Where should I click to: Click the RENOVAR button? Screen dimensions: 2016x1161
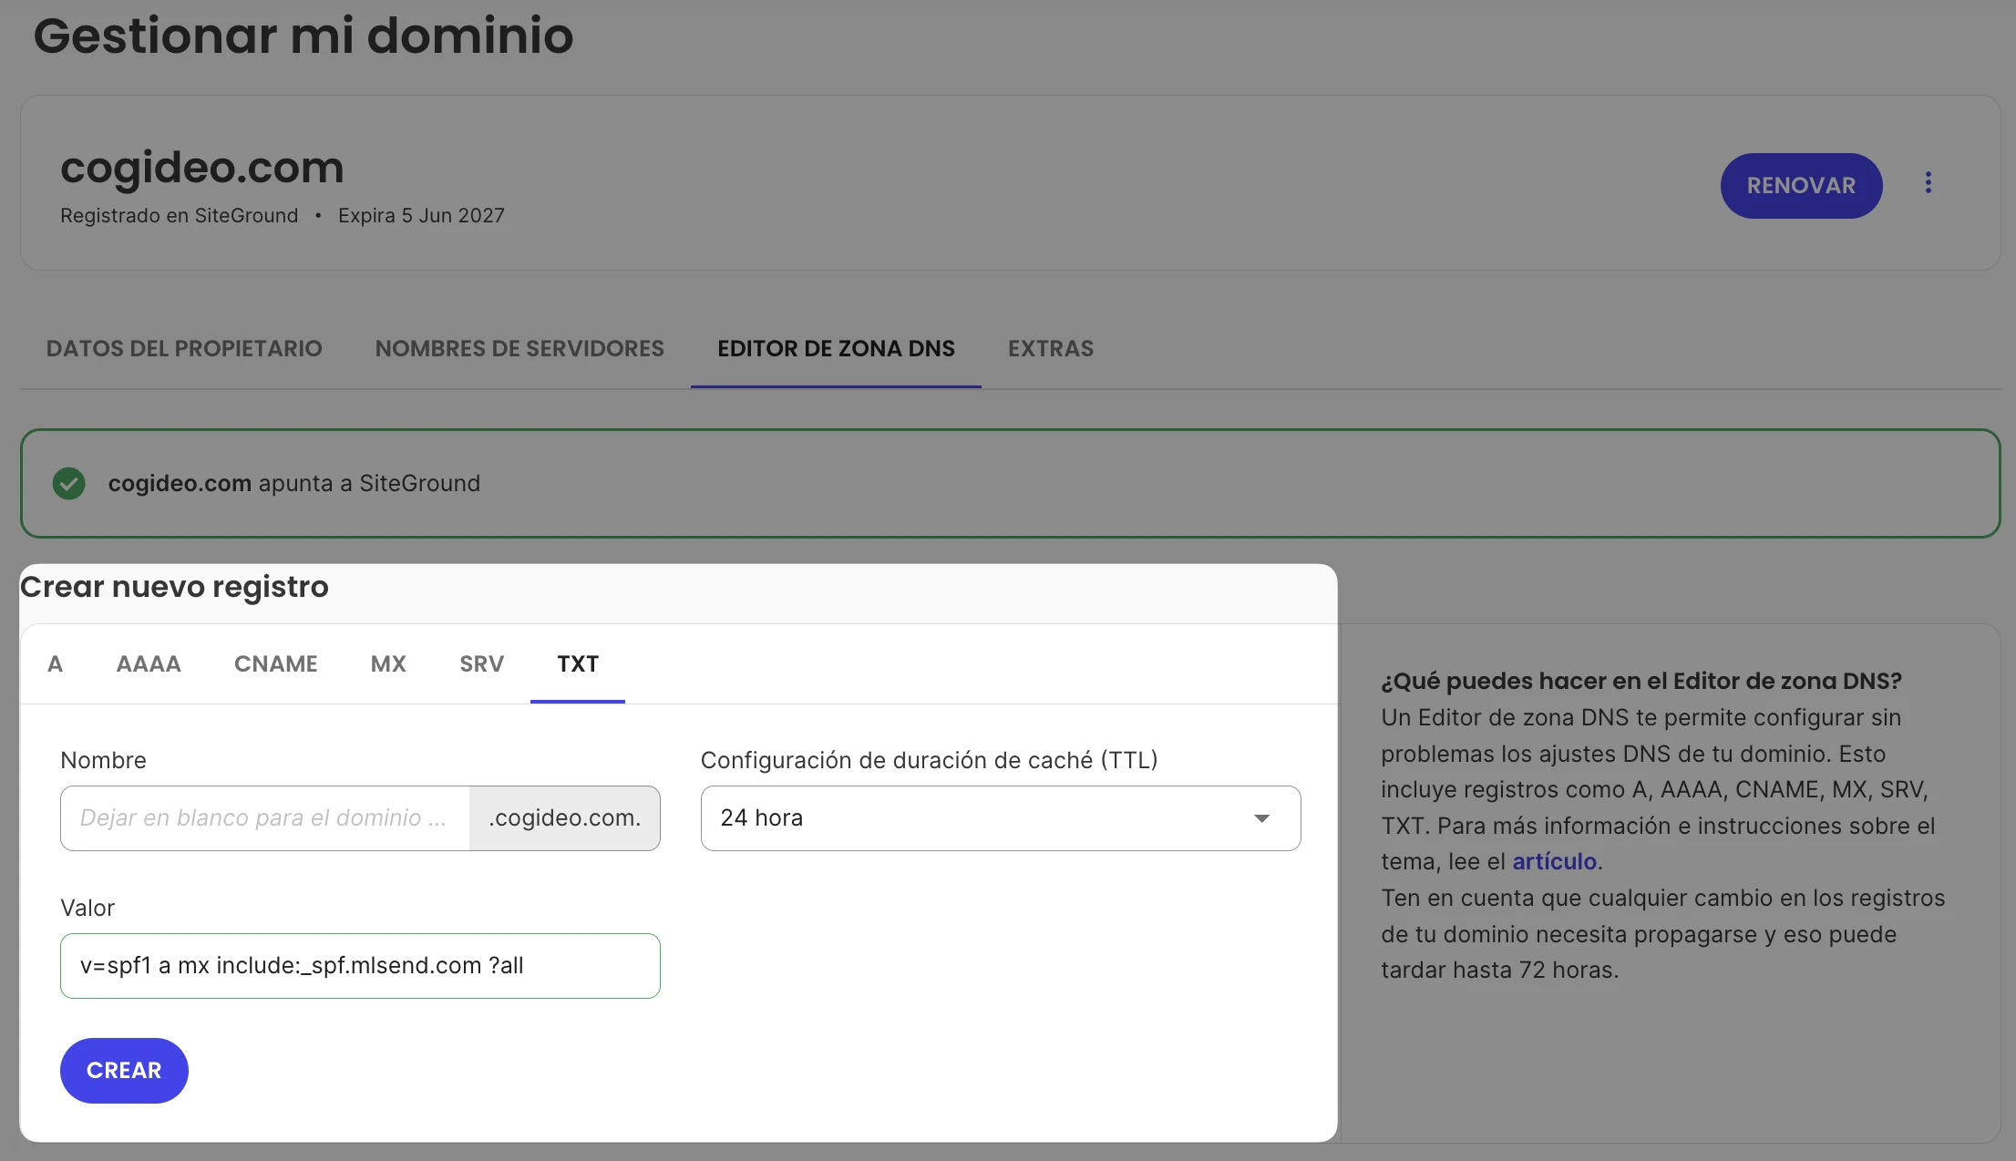click(x=1801, y=186)
